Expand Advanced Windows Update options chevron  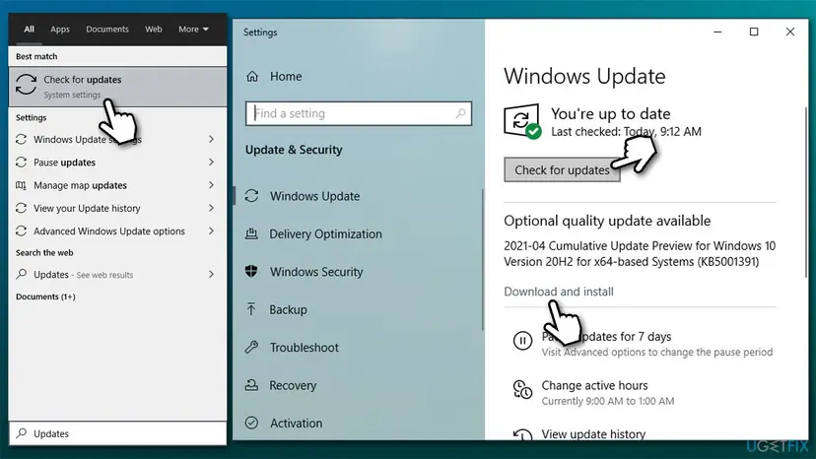[211, 230]
